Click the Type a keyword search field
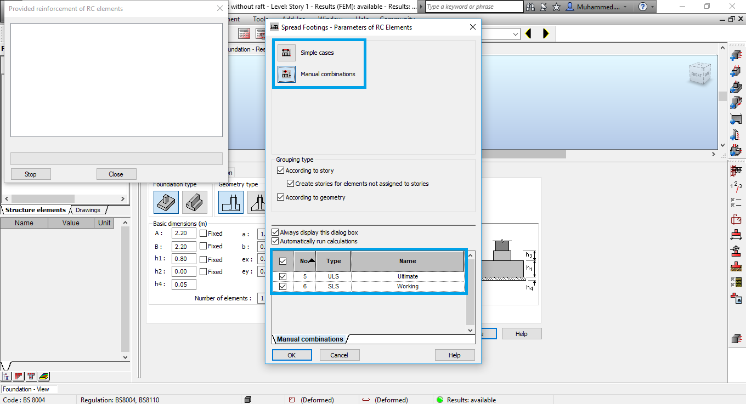The image size is (746, 404). 474,6
